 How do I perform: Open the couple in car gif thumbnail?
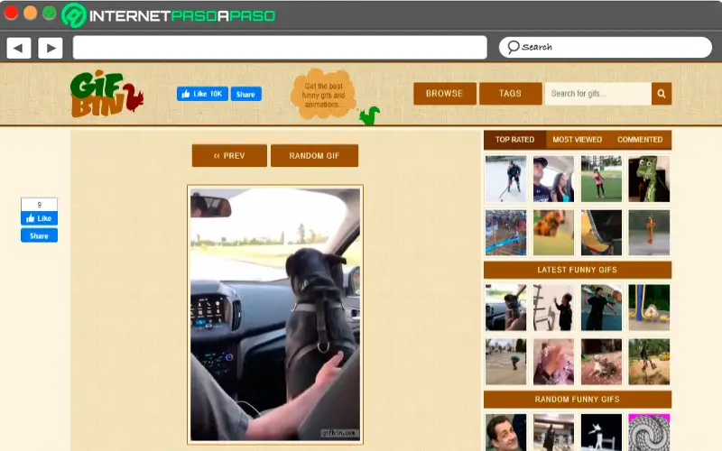click(x=553, y=179)
